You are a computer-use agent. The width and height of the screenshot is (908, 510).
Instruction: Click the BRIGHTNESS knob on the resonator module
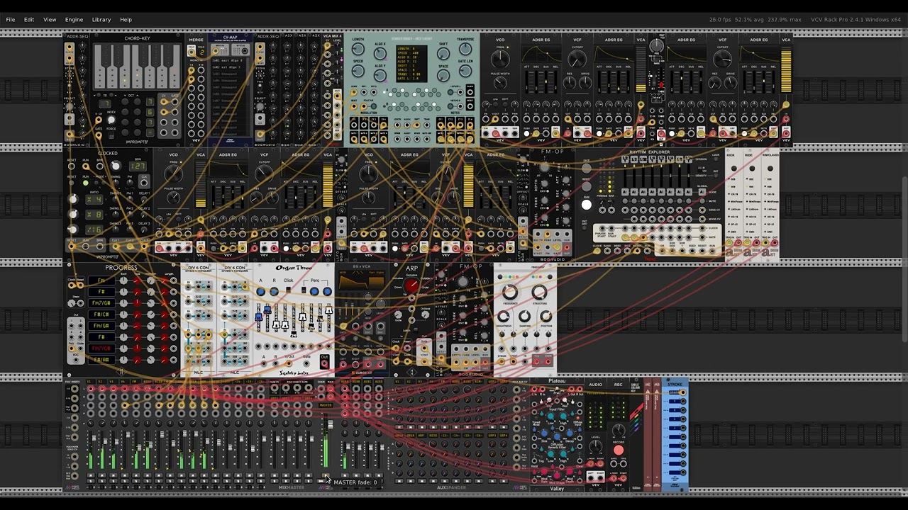(x=503, y=317)
